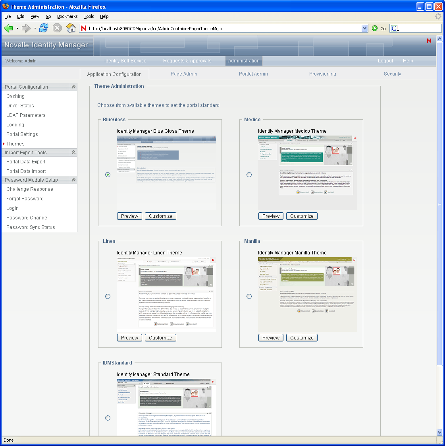Open Challenge Response in the sidebar
This screenshot has height=446, width=445.
[x=29, y=189]
